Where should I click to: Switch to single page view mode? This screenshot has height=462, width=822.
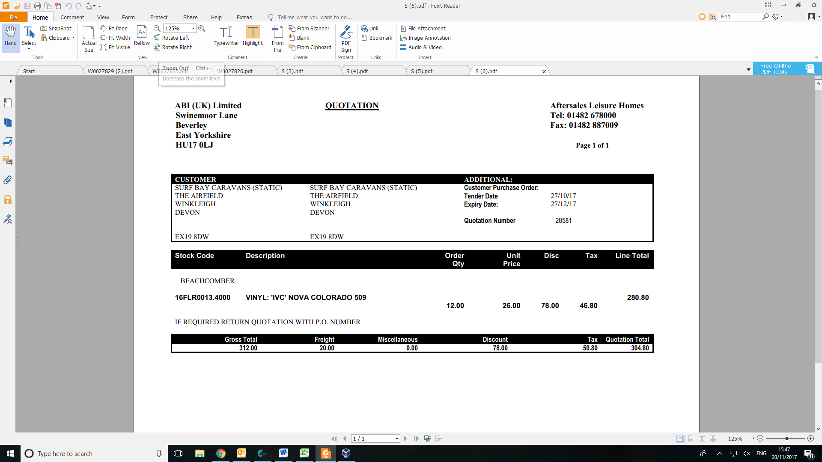tap(680, 438)
